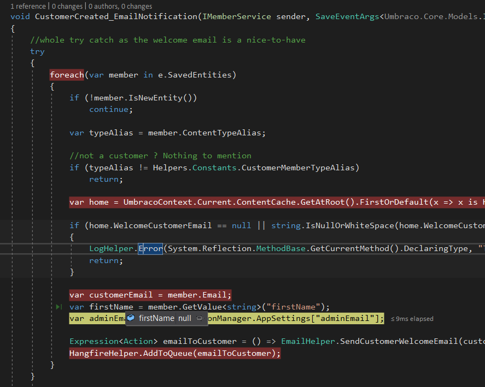Image resolution: width=485 pixels, height=387 pixels.
Task: Click "GetCurrentMethod" call
Action: pos(350,249)
